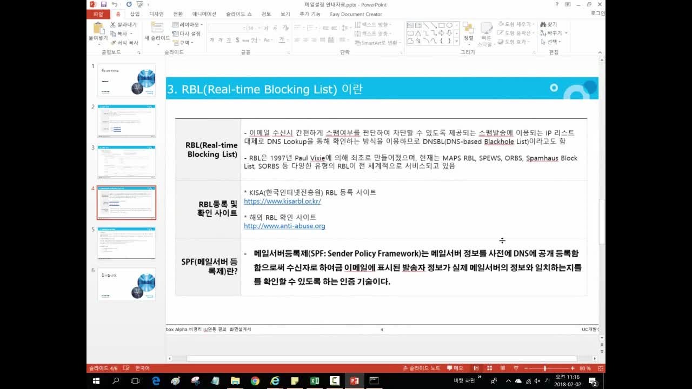Viewport: 692px width, 389px height.
Task: Click the Redo icon in the quick access toolbar
Action: [129, 4]
